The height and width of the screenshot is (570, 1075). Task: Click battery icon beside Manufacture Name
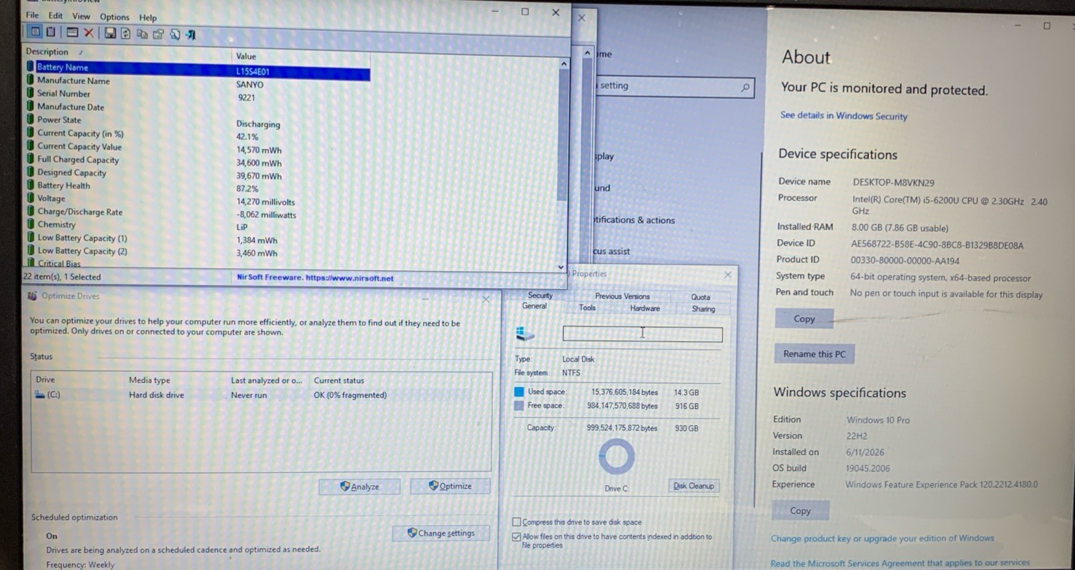click(x=30, y=80)
